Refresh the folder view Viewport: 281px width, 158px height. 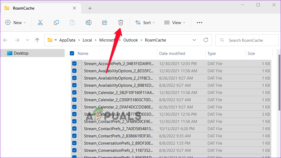(206, 40)
